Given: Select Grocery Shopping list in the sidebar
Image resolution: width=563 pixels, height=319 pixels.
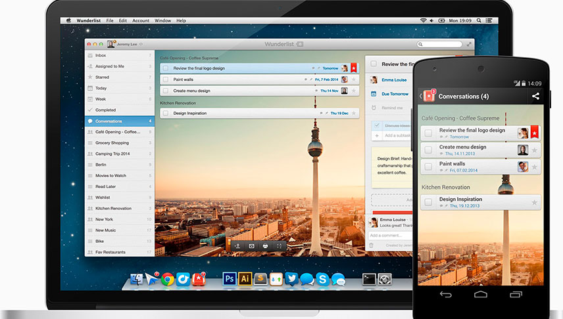Looking at the screenshot, I should (x=112, y=142).
